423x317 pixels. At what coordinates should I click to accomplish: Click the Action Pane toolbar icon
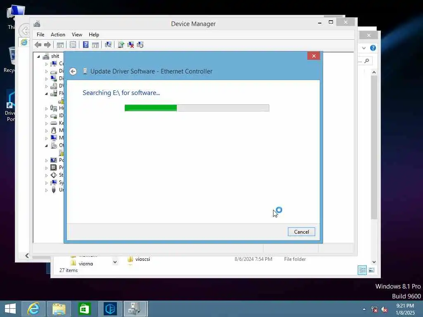[95, 45]
